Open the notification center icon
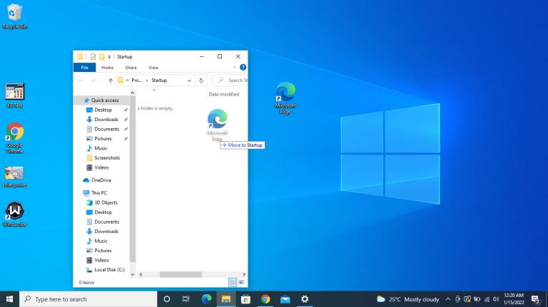548x307 pixels. click(535, 299)
